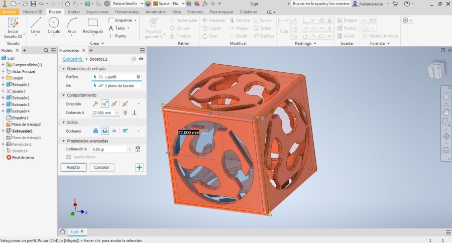Open the Anotar ribbon tab

(x=74, y=12)
